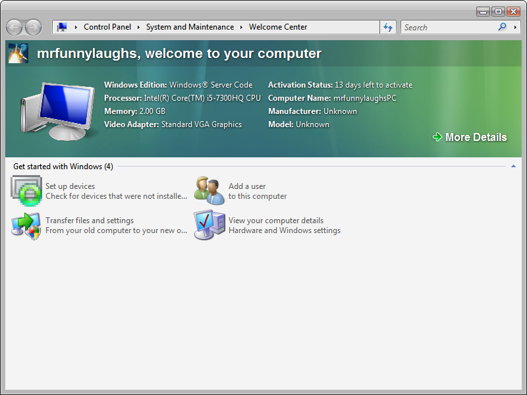This screenshot has width=527, height=395.
Task: Open View your computer details icon
Action: pyautogui.click(x=209, y=224)
